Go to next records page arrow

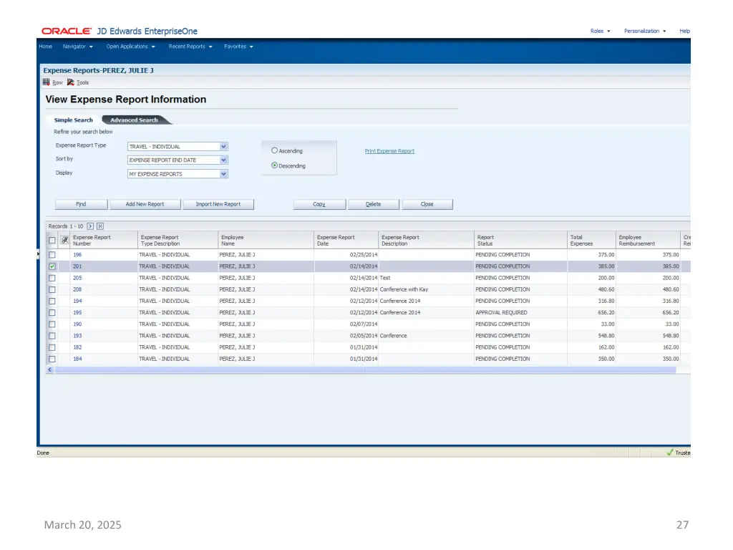click(90, 226)
